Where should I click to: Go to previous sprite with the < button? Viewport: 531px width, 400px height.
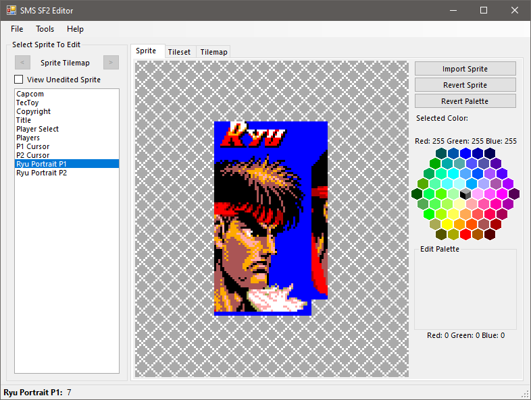point(22,63)
